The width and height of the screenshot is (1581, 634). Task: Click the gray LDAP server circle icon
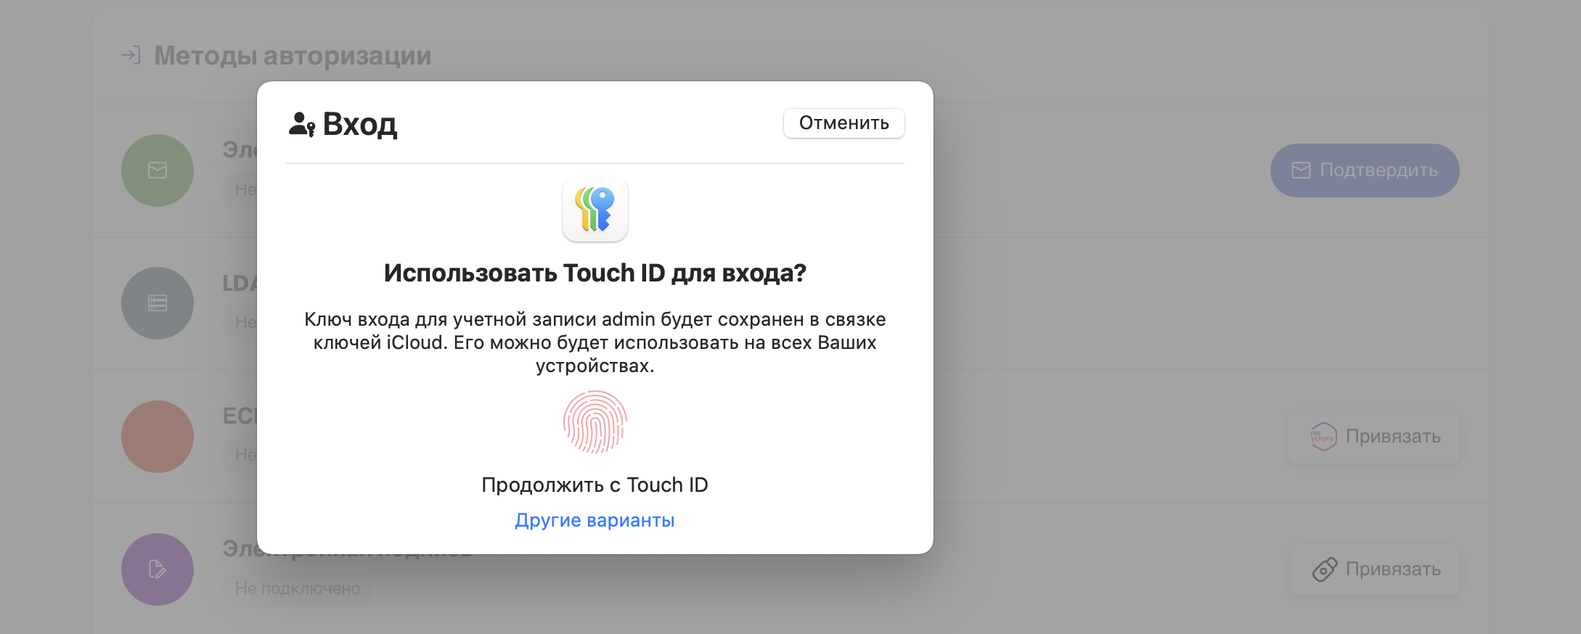pos(158,303)
